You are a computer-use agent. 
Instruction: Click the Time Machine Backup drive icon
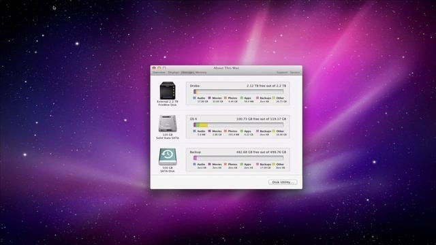[x=168, y=157]
